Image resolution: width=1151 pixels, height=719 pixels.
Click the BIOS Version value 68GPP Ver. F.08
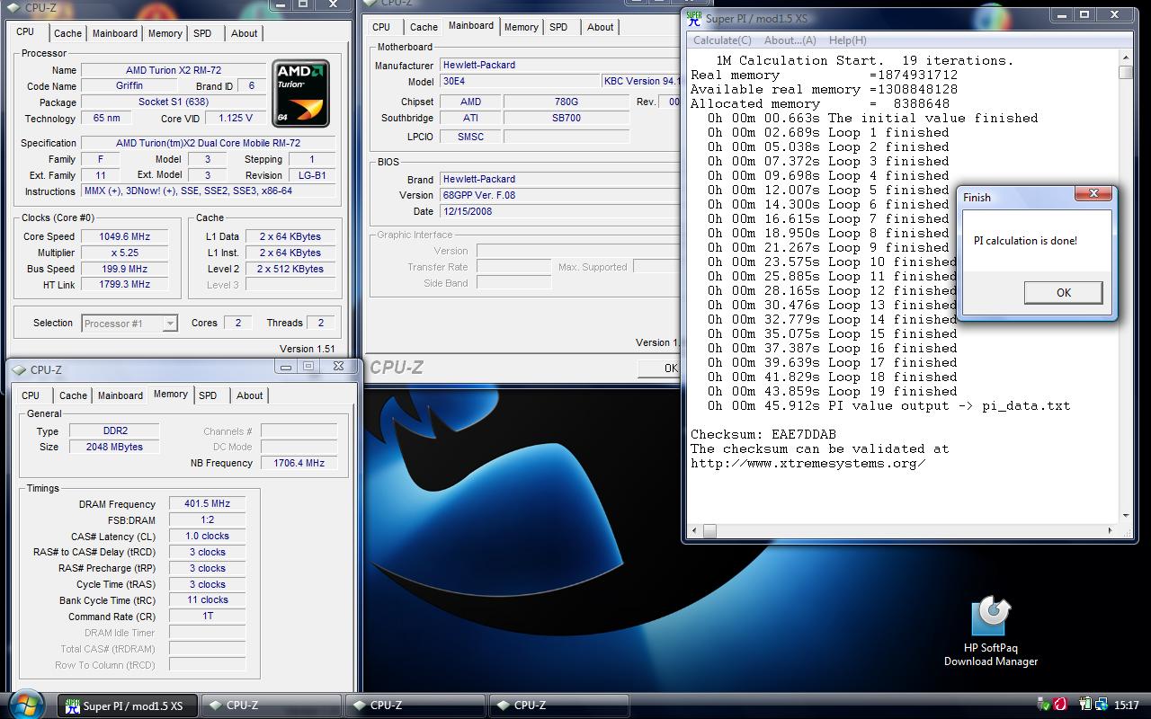(559, 195)
